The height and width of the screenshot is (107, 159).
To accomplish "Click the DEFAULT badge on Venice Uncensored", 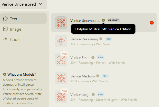I will pos(113,20).
